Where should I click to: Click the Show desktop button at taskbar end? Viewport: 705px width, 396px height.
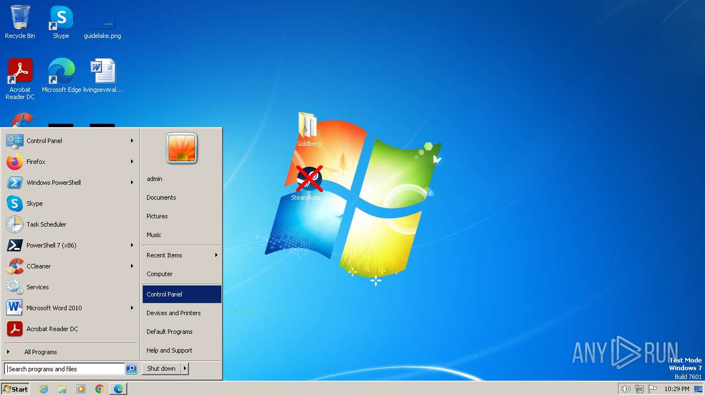click(x=698, y=389)
